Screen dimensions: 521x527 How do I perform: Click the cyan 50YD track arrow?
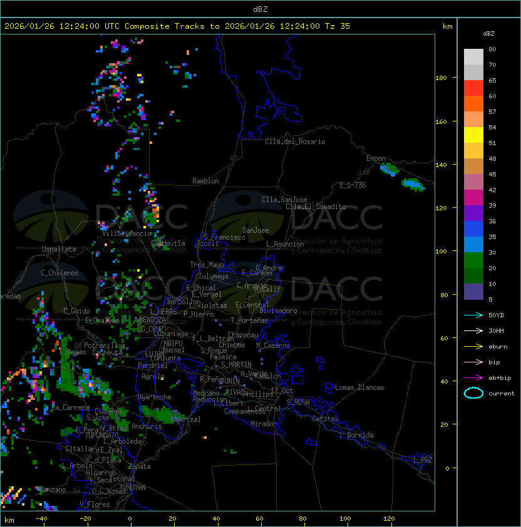coord(473,315)
